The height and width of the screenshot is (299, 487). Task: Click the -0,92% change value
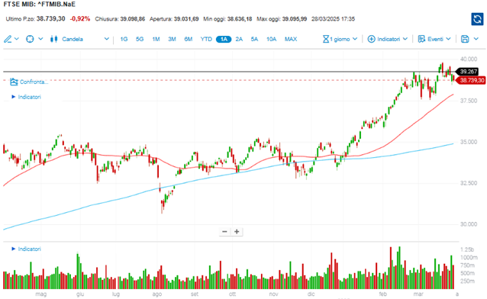(80, 19)
